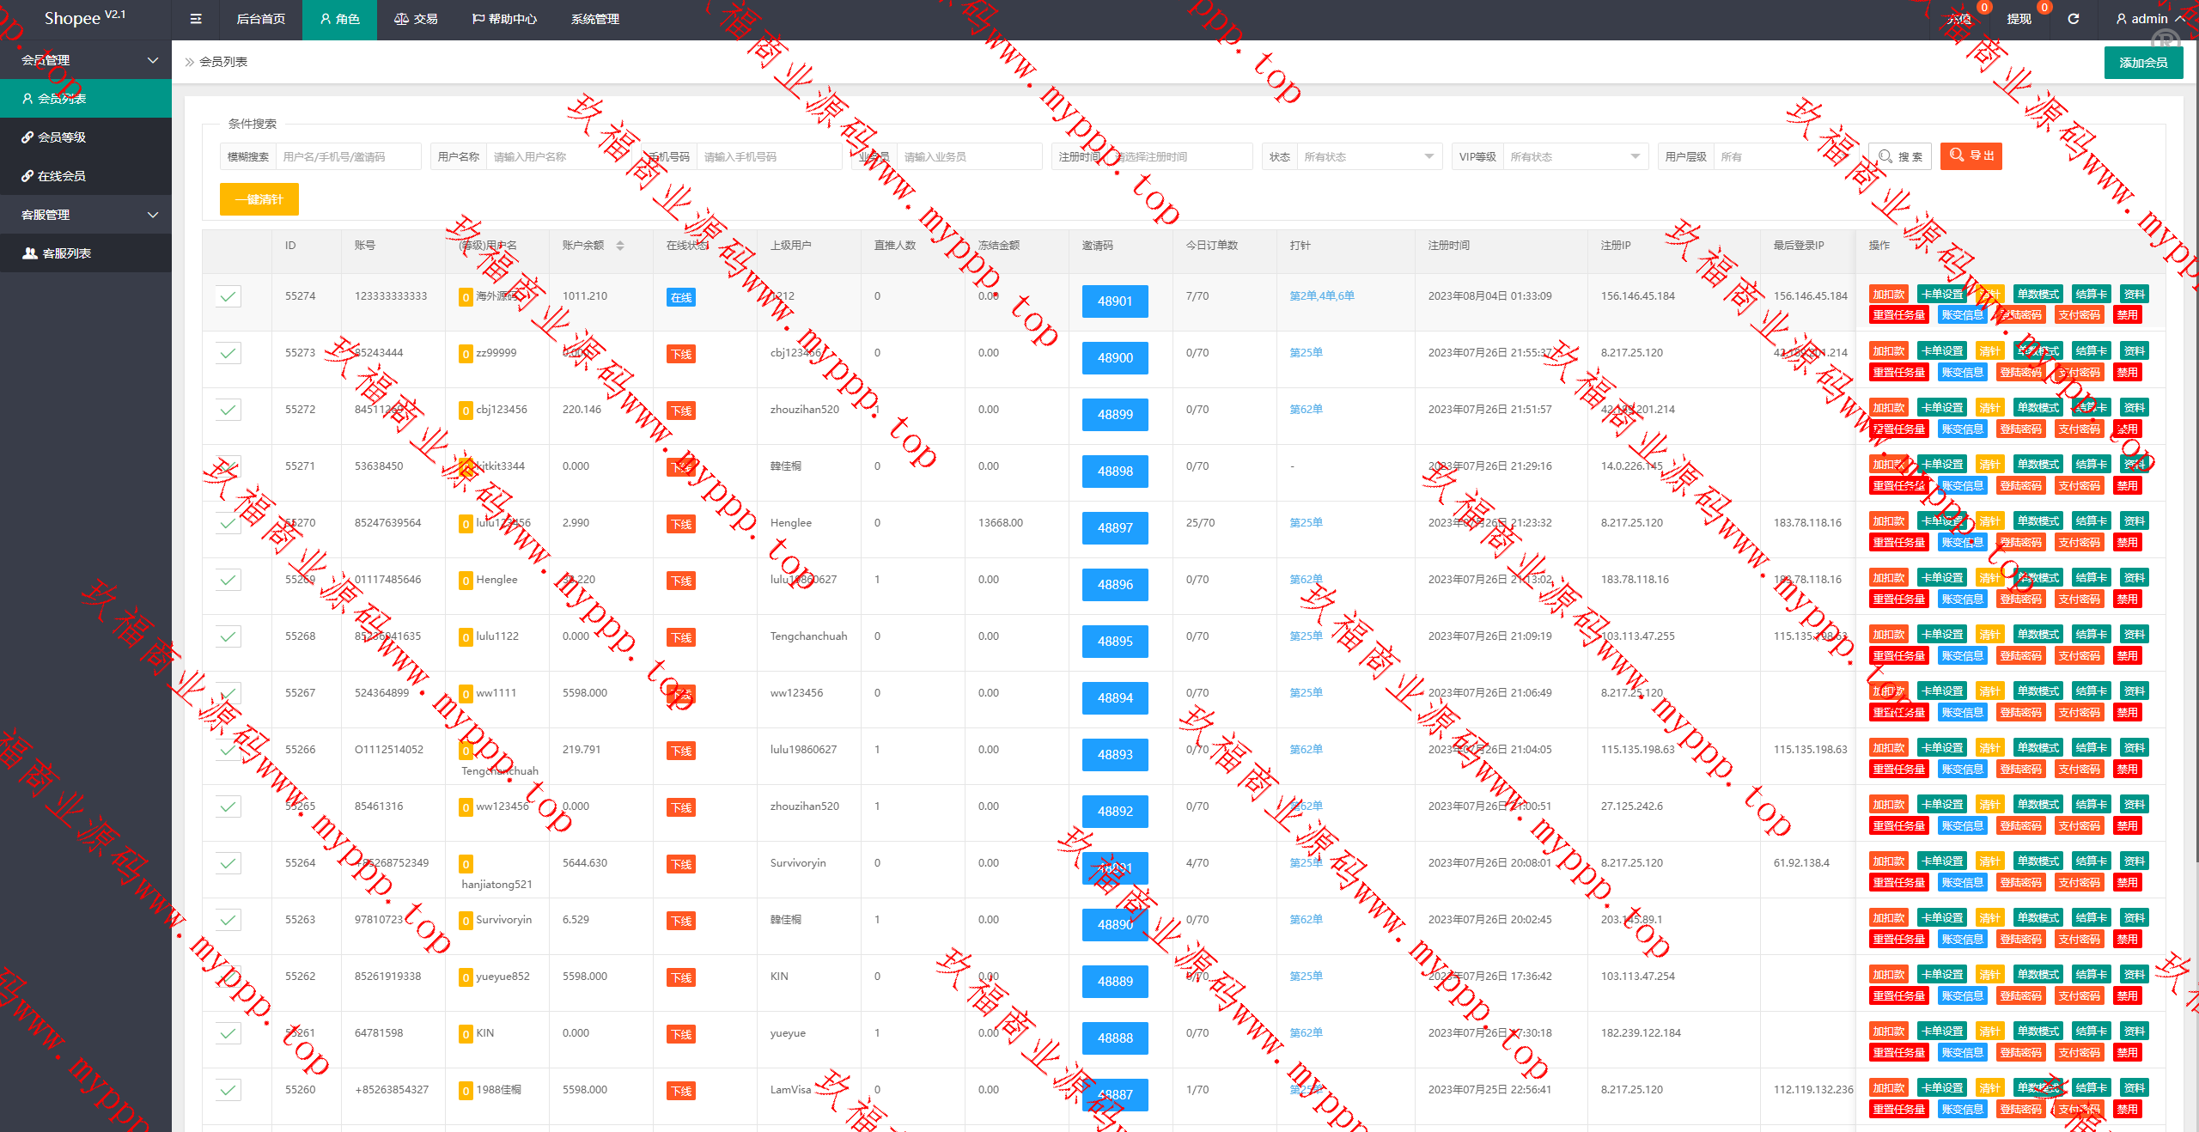Click the refresh icon in top bar
The height and width of the screenshot is (1132, 2199).
coord(2073,19)
